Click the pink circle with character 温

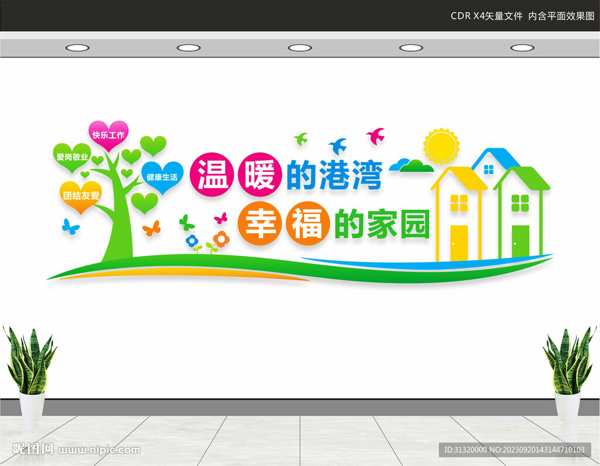[x=212, y=175]
